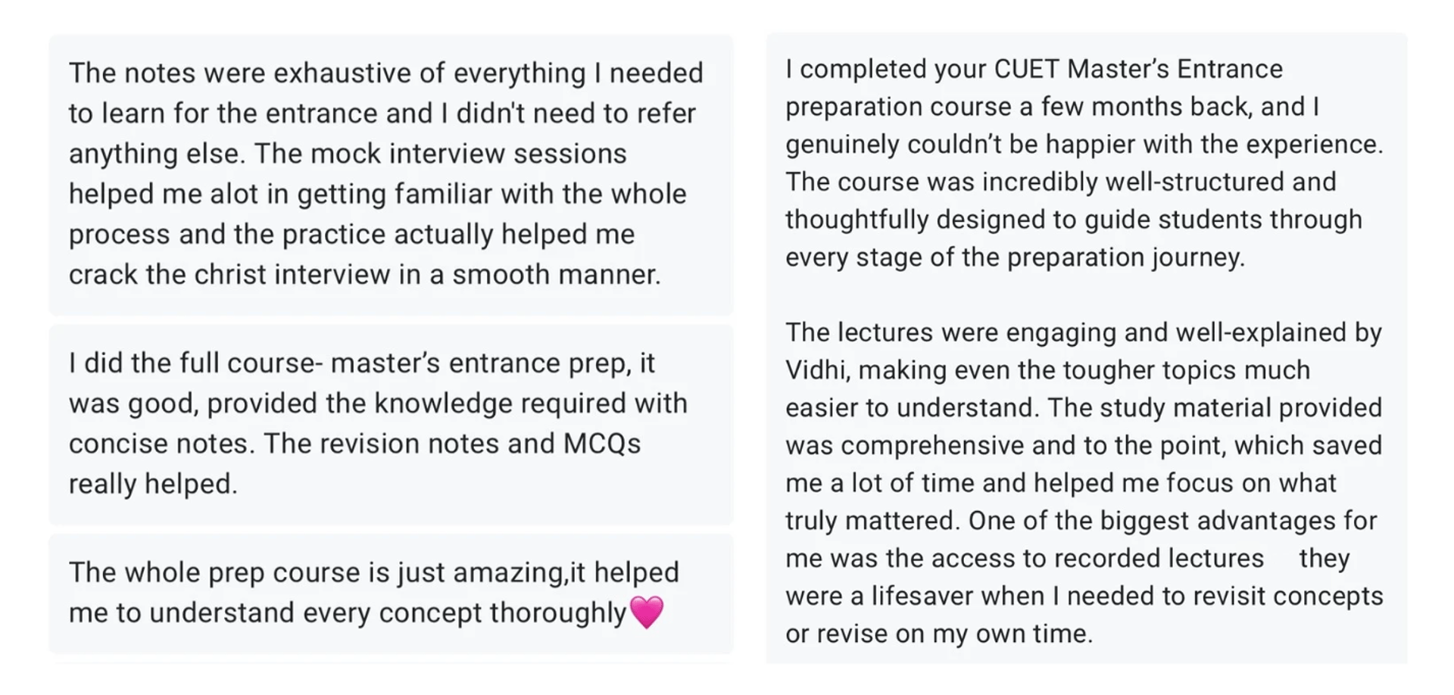1454x695 pixels.
Task: Click the 'crack the christ interview' line
Action: click(365, 275)
